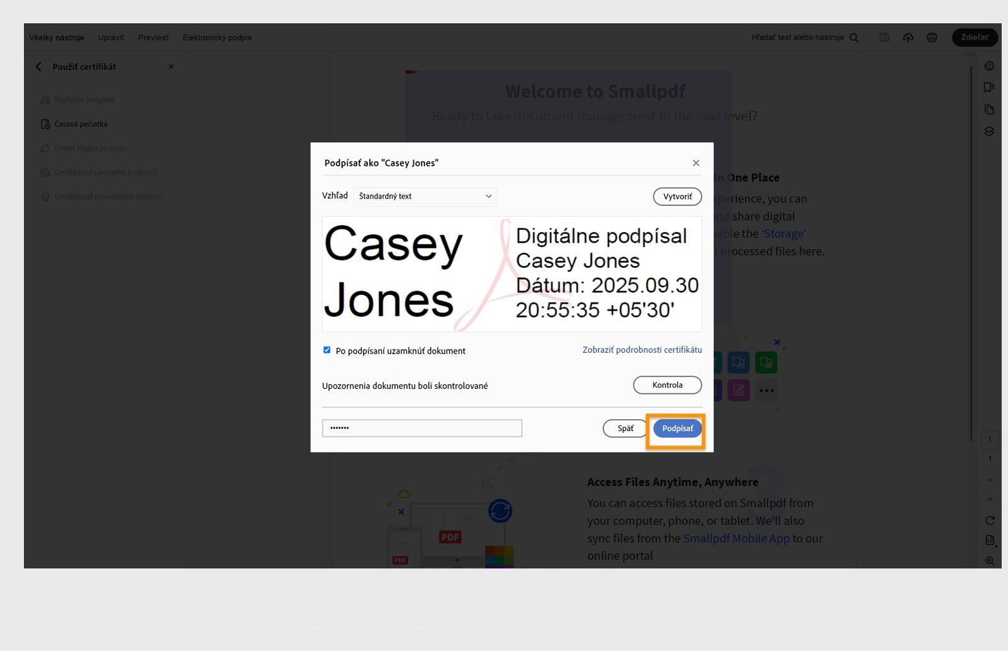The width and height of the screenshot is (1008, 651).
Task: Uncheck Po podpísaní uzamknúť dokument
Action: (x=327, y=350)
